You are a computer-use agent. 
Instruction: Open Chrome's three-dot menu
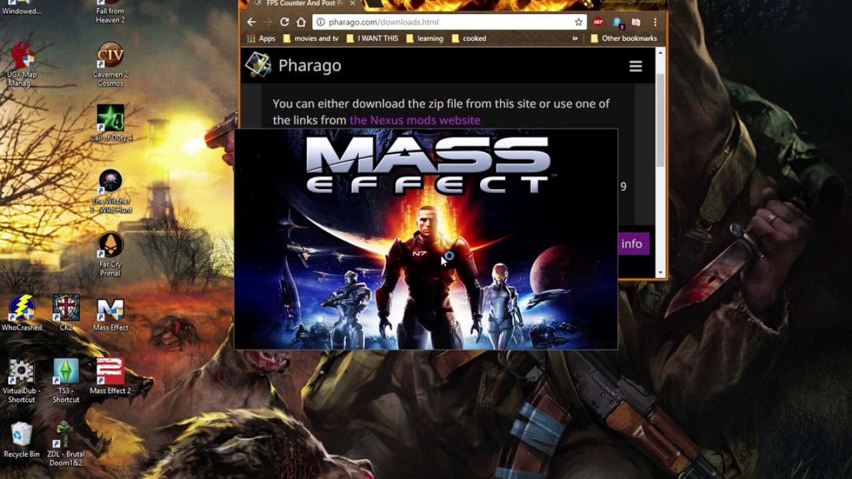tap(655, 22)
